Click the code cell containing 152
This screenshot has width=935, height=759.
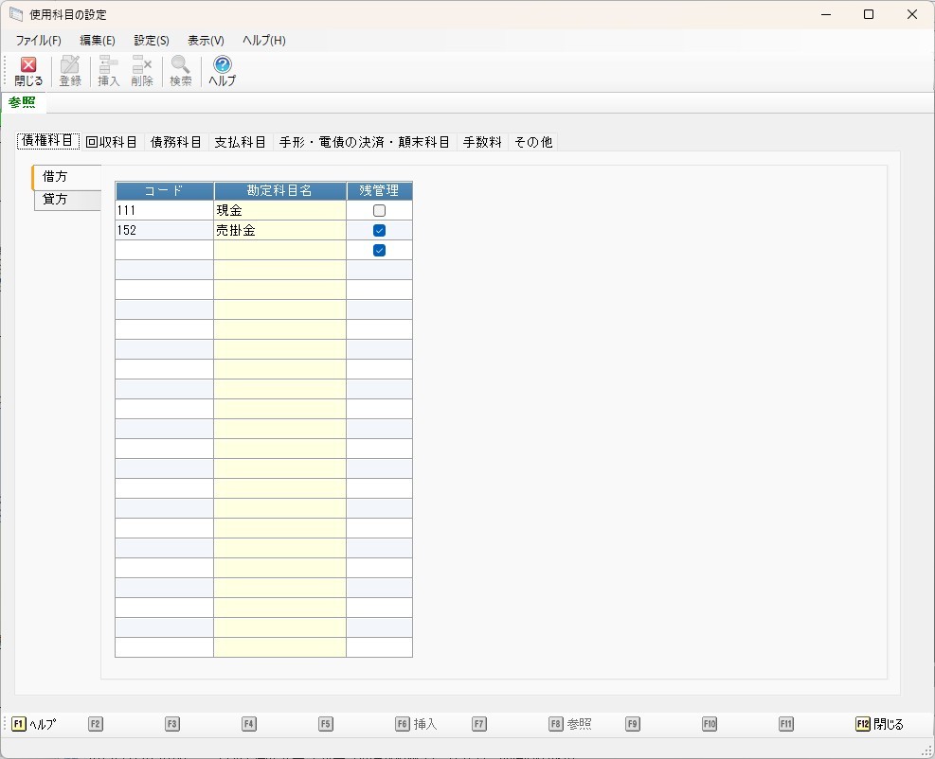click(x=164, y=231)
